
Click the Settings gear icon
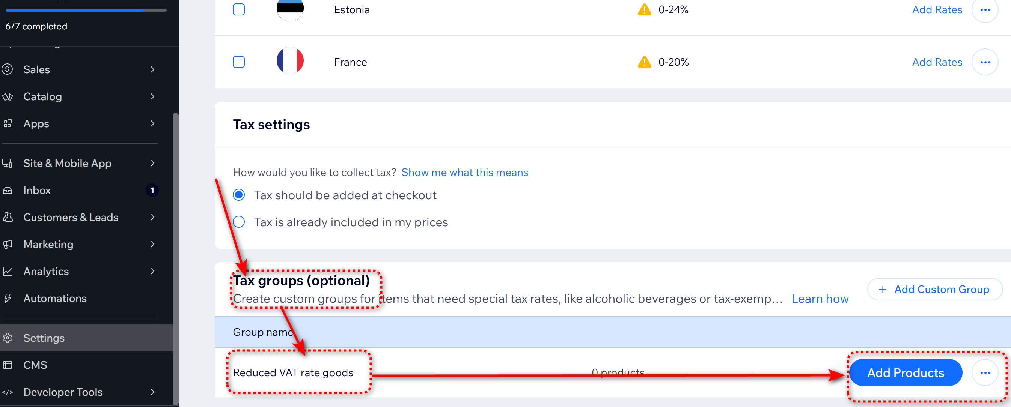pyautogui.click(x=8, y=338)
